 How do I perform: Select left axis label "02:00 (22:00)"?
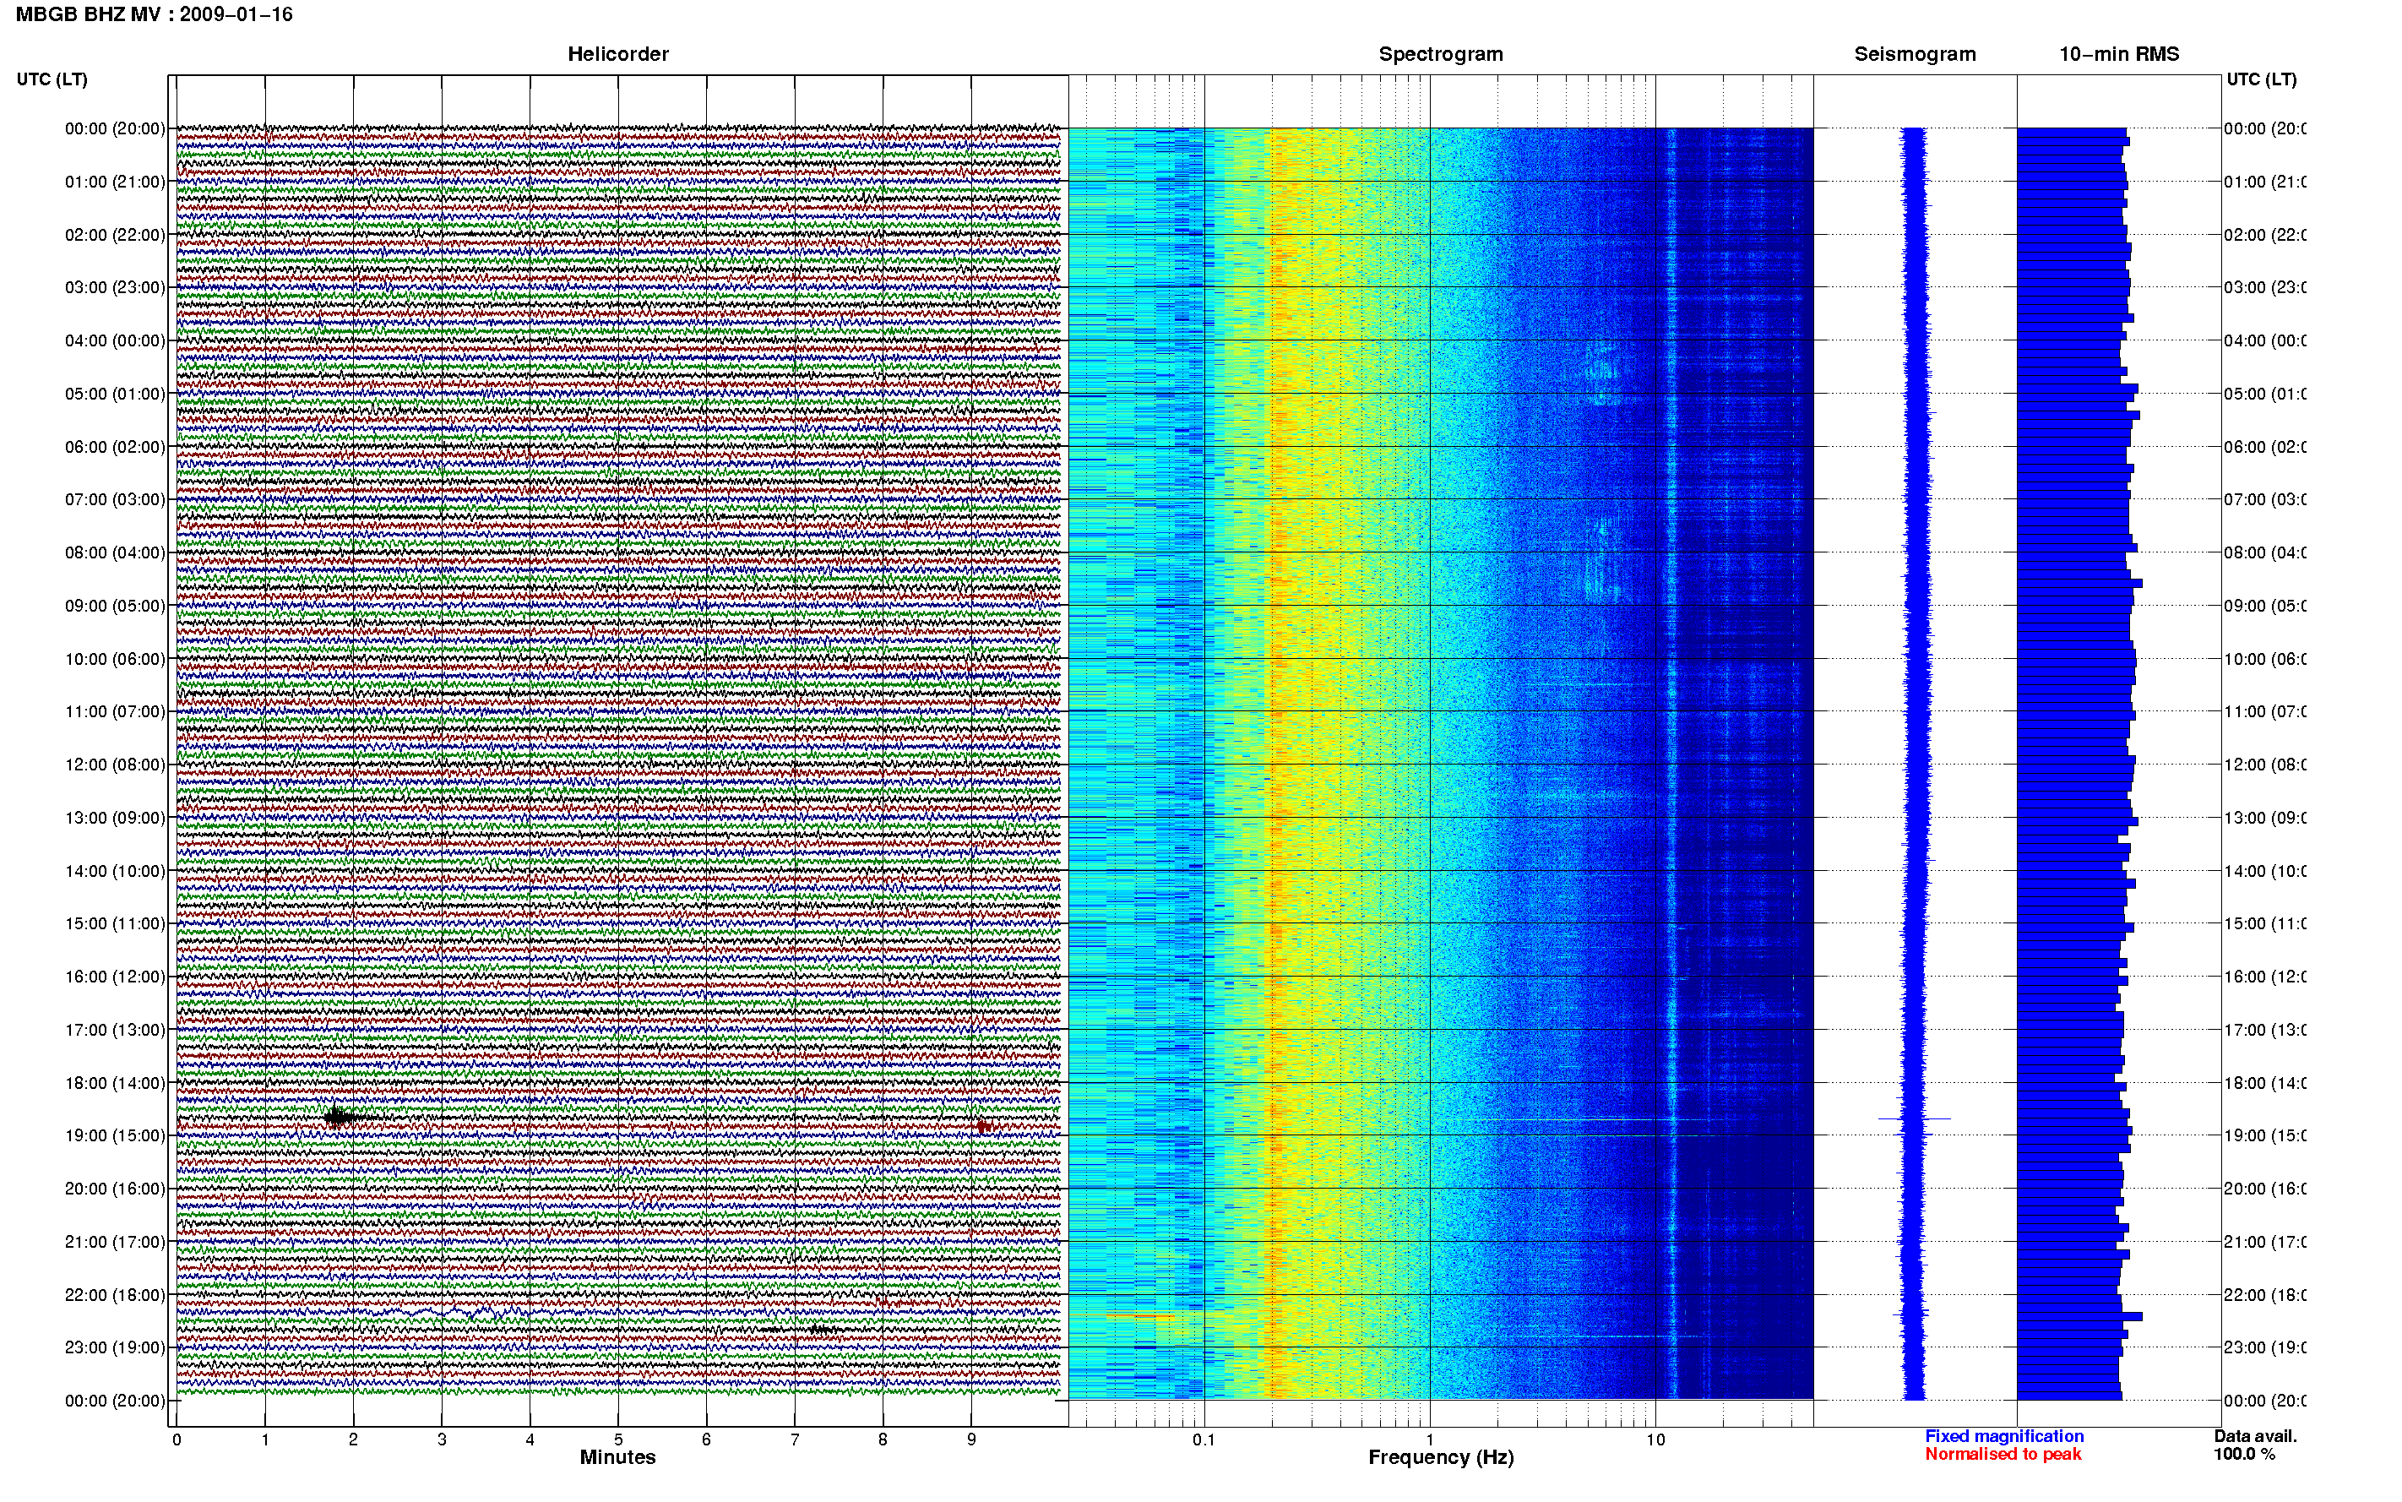(115, 236)
